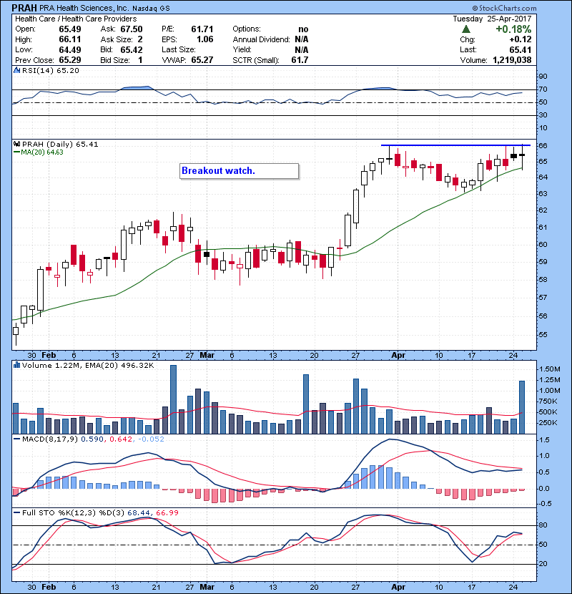The width and height of the screenshot is (572, 594).
Task: Click the Volume value 1,219,038
Action: 512,60
